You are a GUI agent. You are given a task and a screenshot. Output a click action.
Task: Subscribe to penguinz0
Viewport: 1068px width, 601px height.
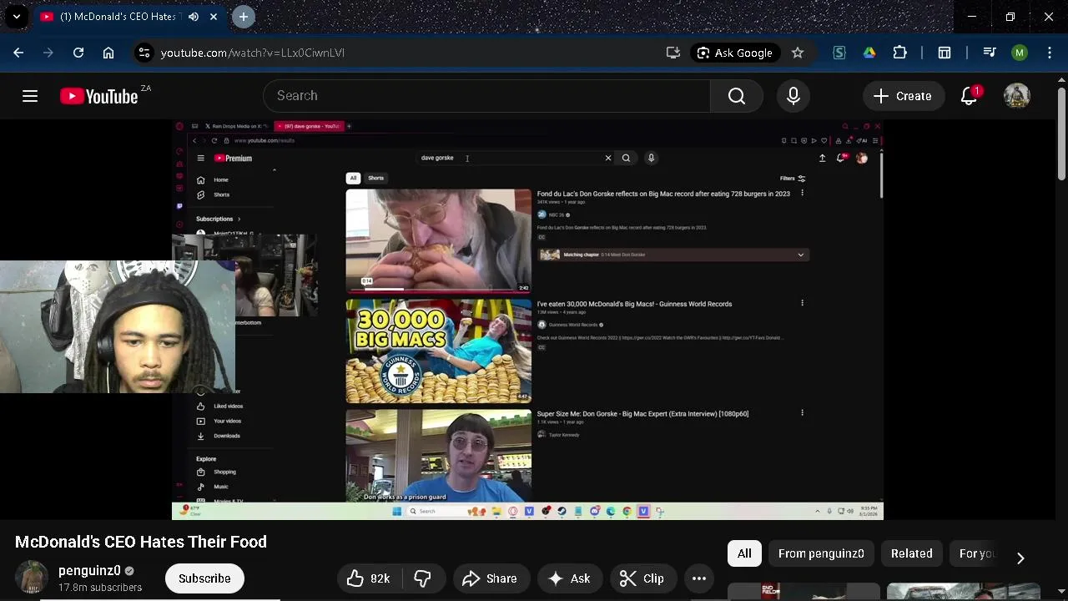pos(204,578)
